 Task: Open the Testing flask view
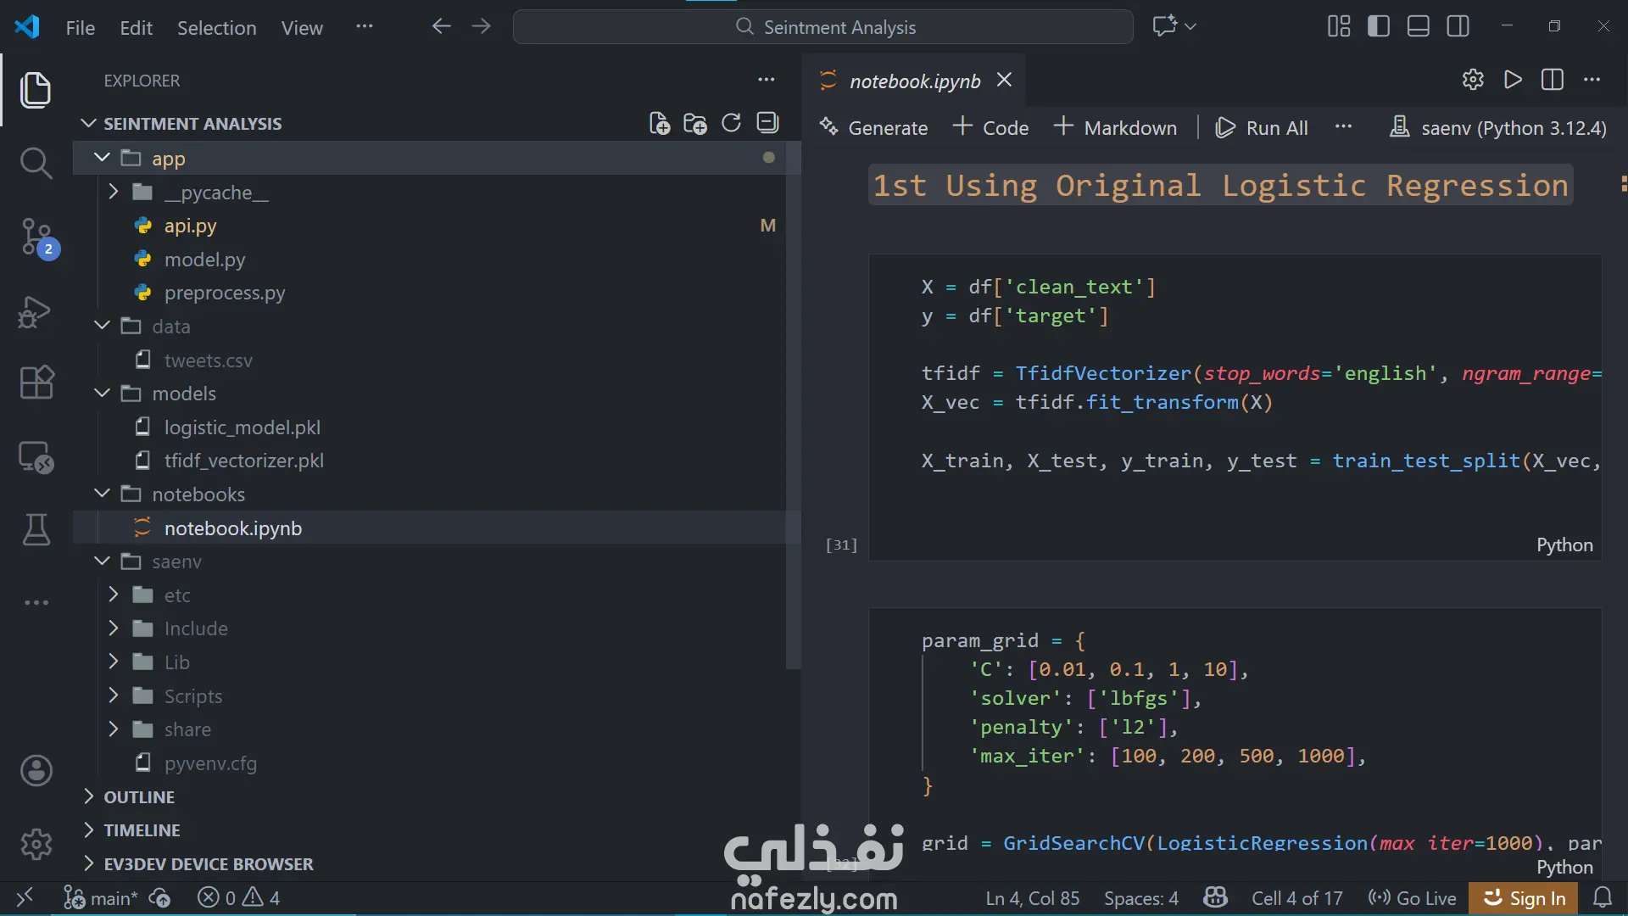click(36, 530)
